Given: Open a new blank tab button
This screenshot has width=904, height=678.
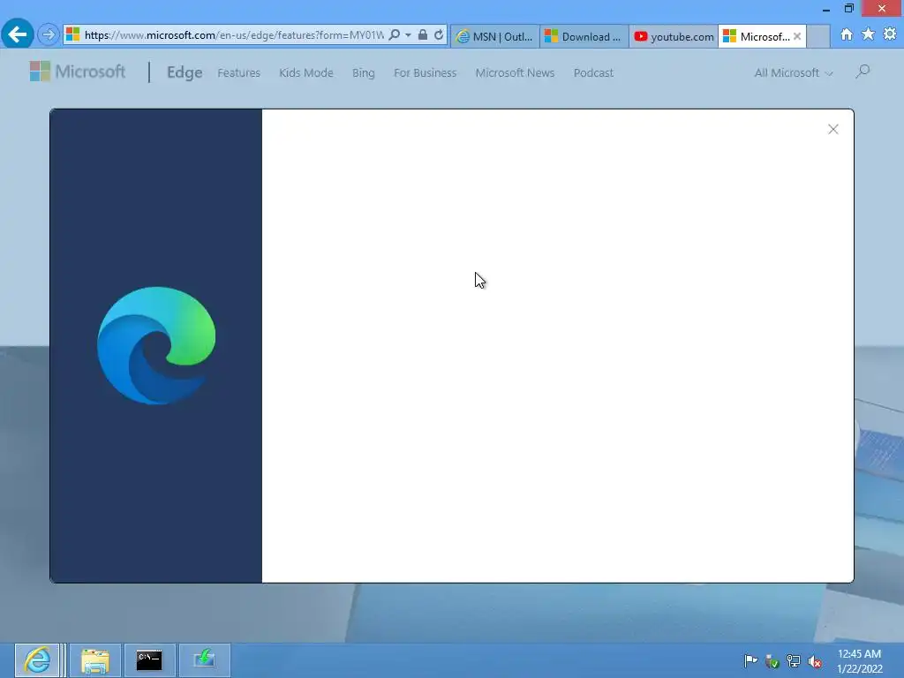Looking at the screenshot, I should (818, 36).
